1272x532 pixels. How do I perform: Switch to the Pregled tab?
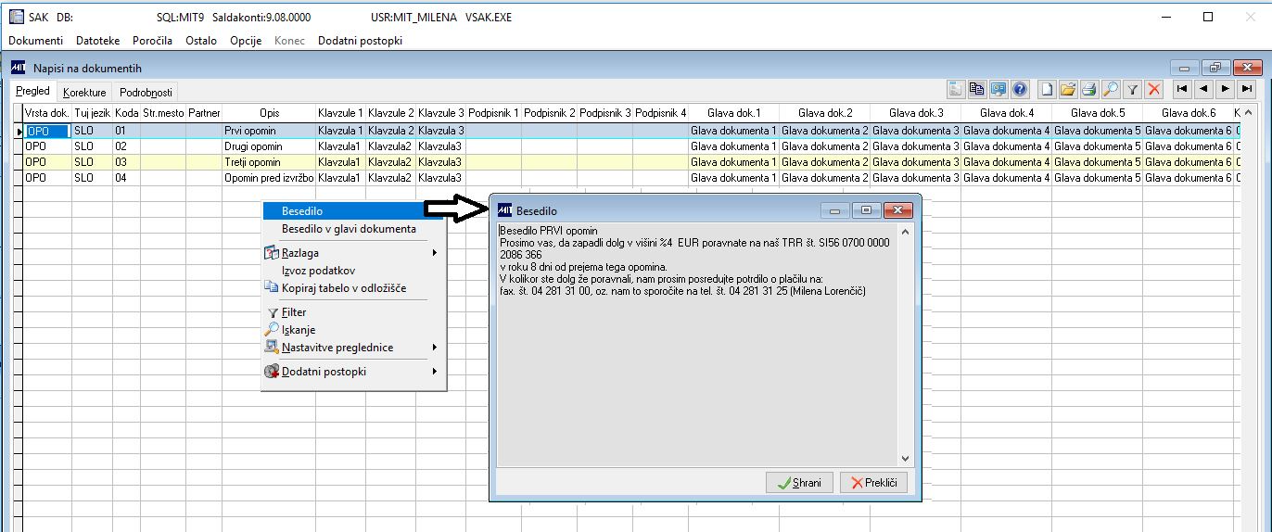point(33,91)
